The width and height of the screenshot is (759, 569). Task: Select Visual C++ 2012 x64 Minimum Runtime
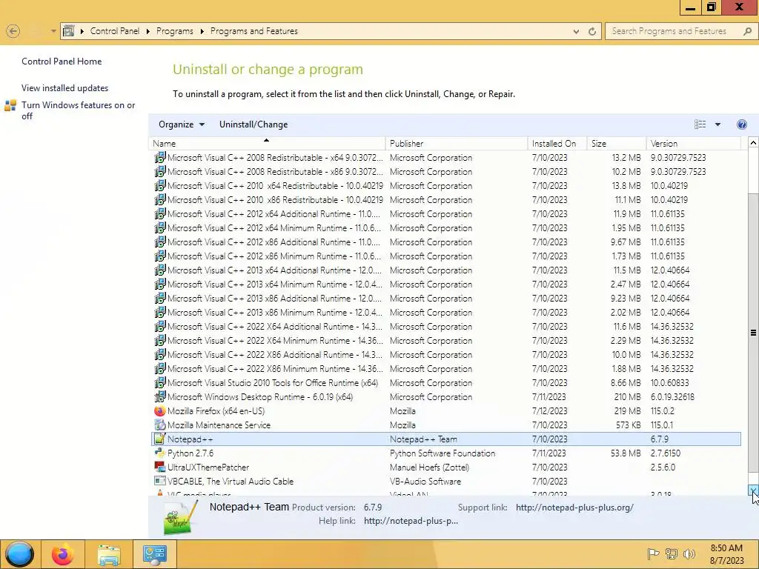pyautogui.click(x=274, y=228)
